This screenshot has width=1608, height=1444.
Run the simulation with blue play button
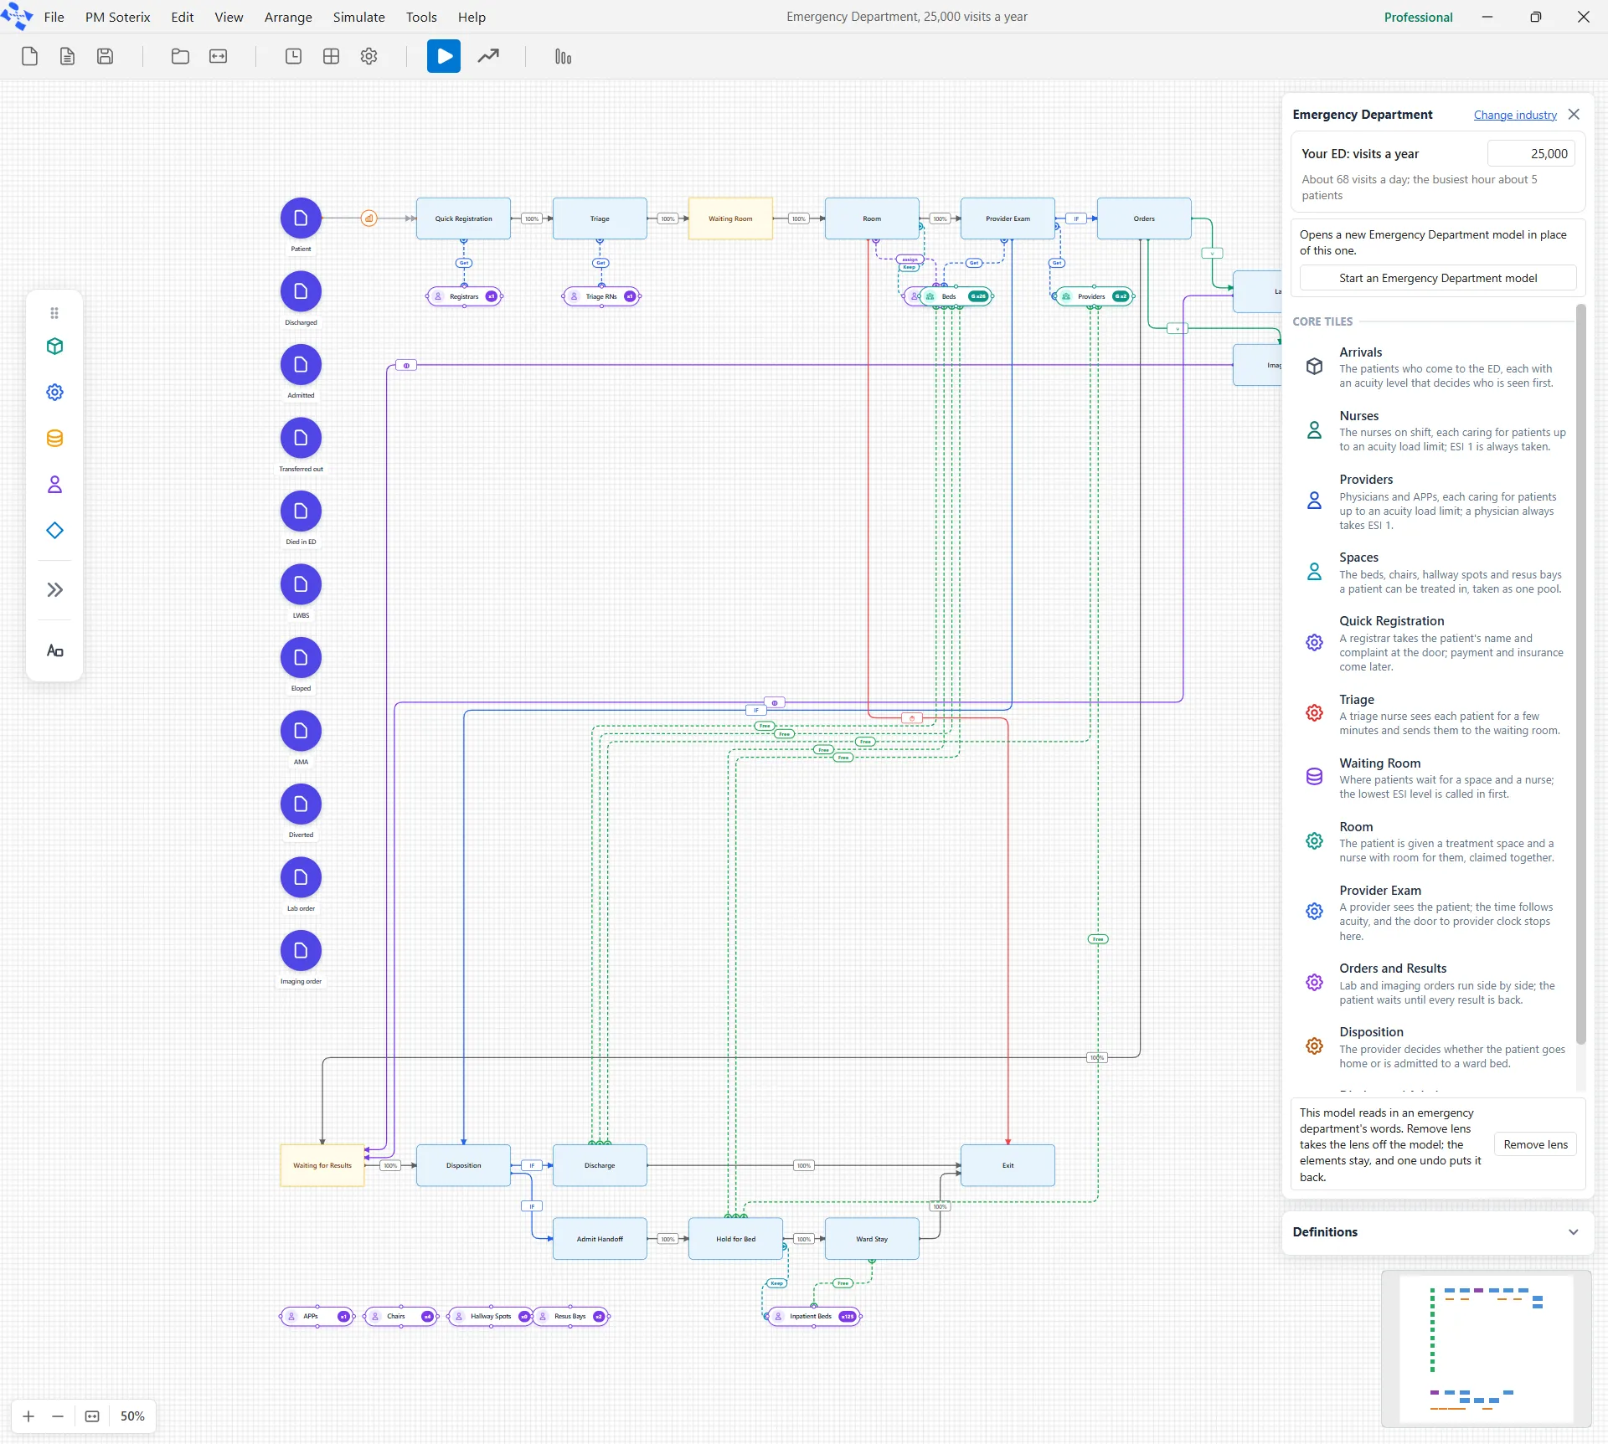(444, 56)
